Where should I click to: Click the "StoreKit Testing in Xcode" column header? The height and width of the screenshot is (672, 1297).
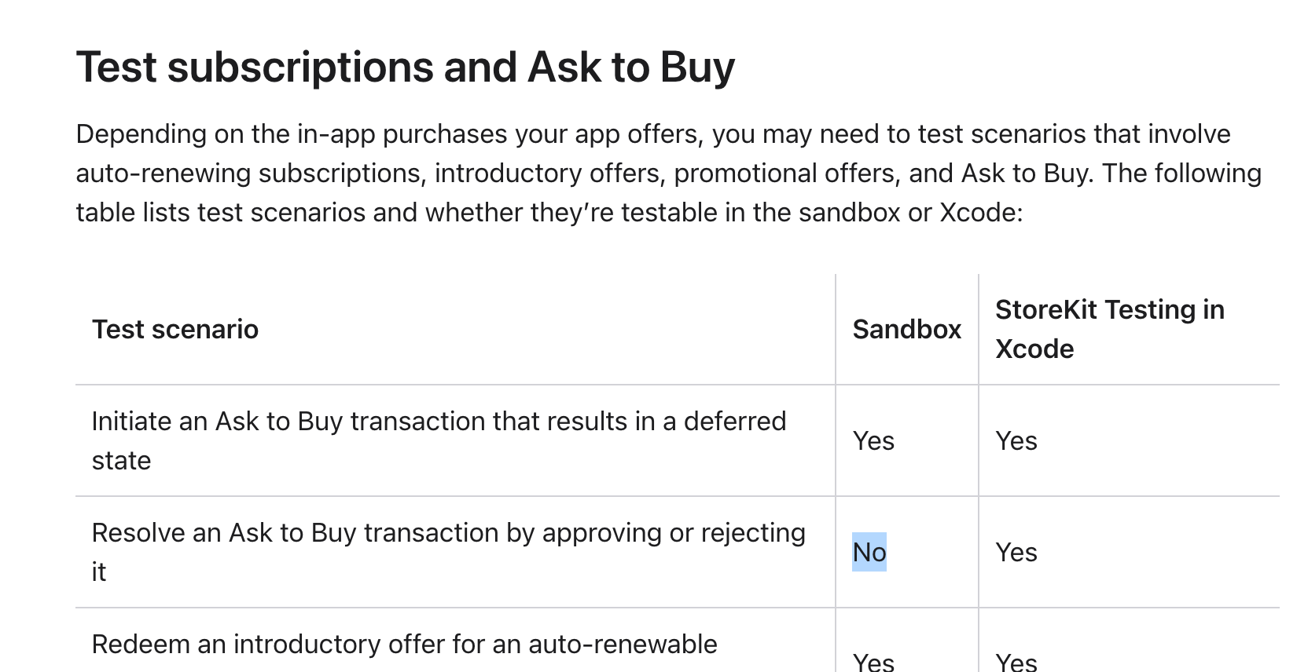click(1109, 329)
